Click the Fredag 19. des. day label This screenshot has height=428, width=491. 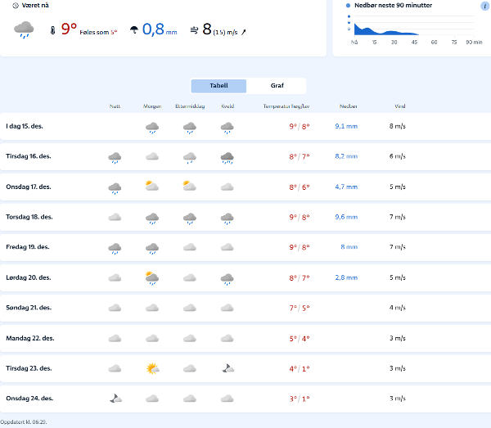point(29,247)
